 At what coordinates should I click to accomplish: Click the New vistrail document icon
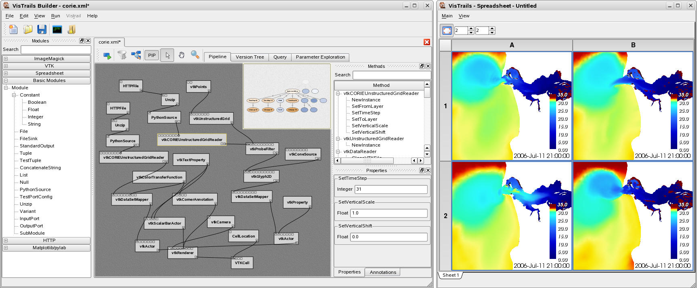coord(13,29)
